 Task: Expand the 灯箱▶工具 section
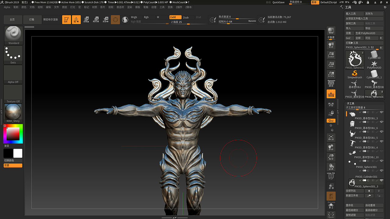click(364, 43)
